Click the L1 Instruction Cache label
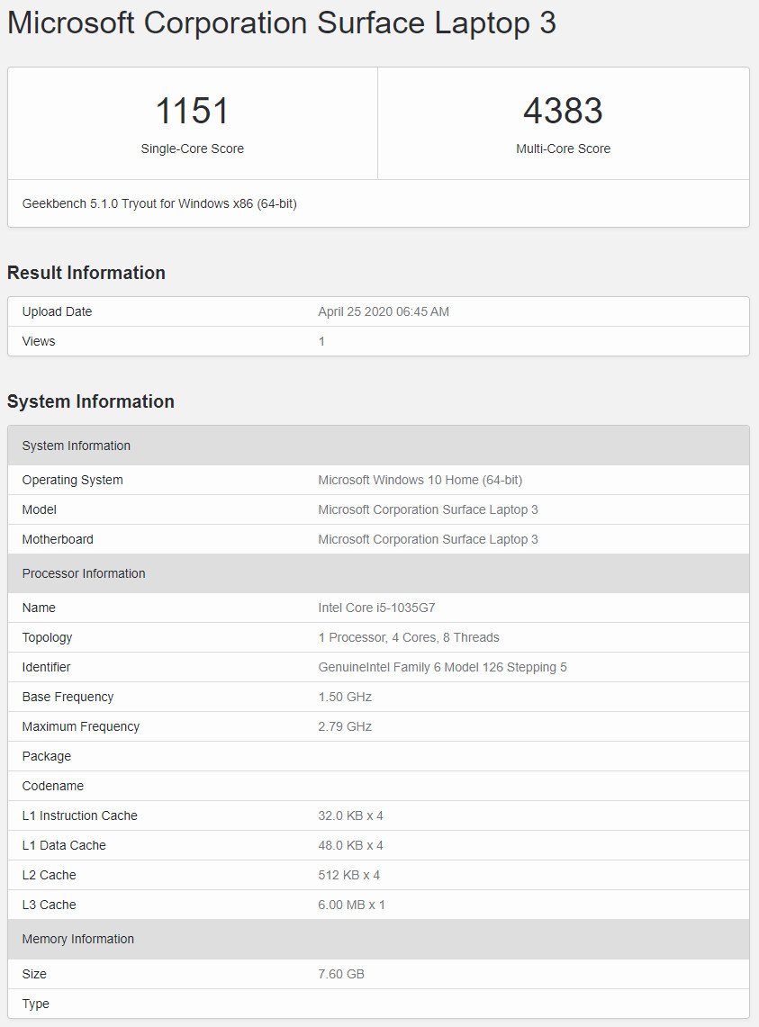Image resolution: width=759 pixels, height=1027 pixels. 80,815
